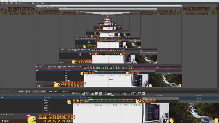Click image icon of 图像 4 source
219x123 pixels.
pyautogui.click(x=44, y=108)
